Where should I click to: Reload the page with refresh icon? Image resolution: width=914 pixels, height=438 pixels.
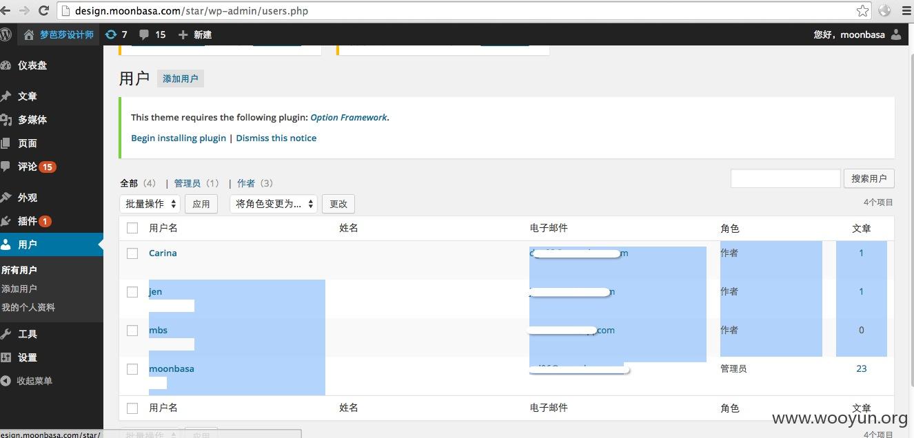pos(44,10)
